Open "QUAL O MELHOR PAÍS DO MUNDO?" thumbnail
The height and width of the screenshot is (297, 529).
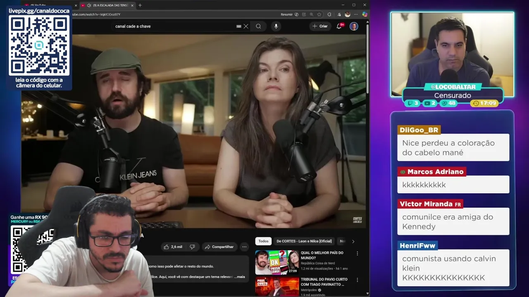(x=277, y=262)
